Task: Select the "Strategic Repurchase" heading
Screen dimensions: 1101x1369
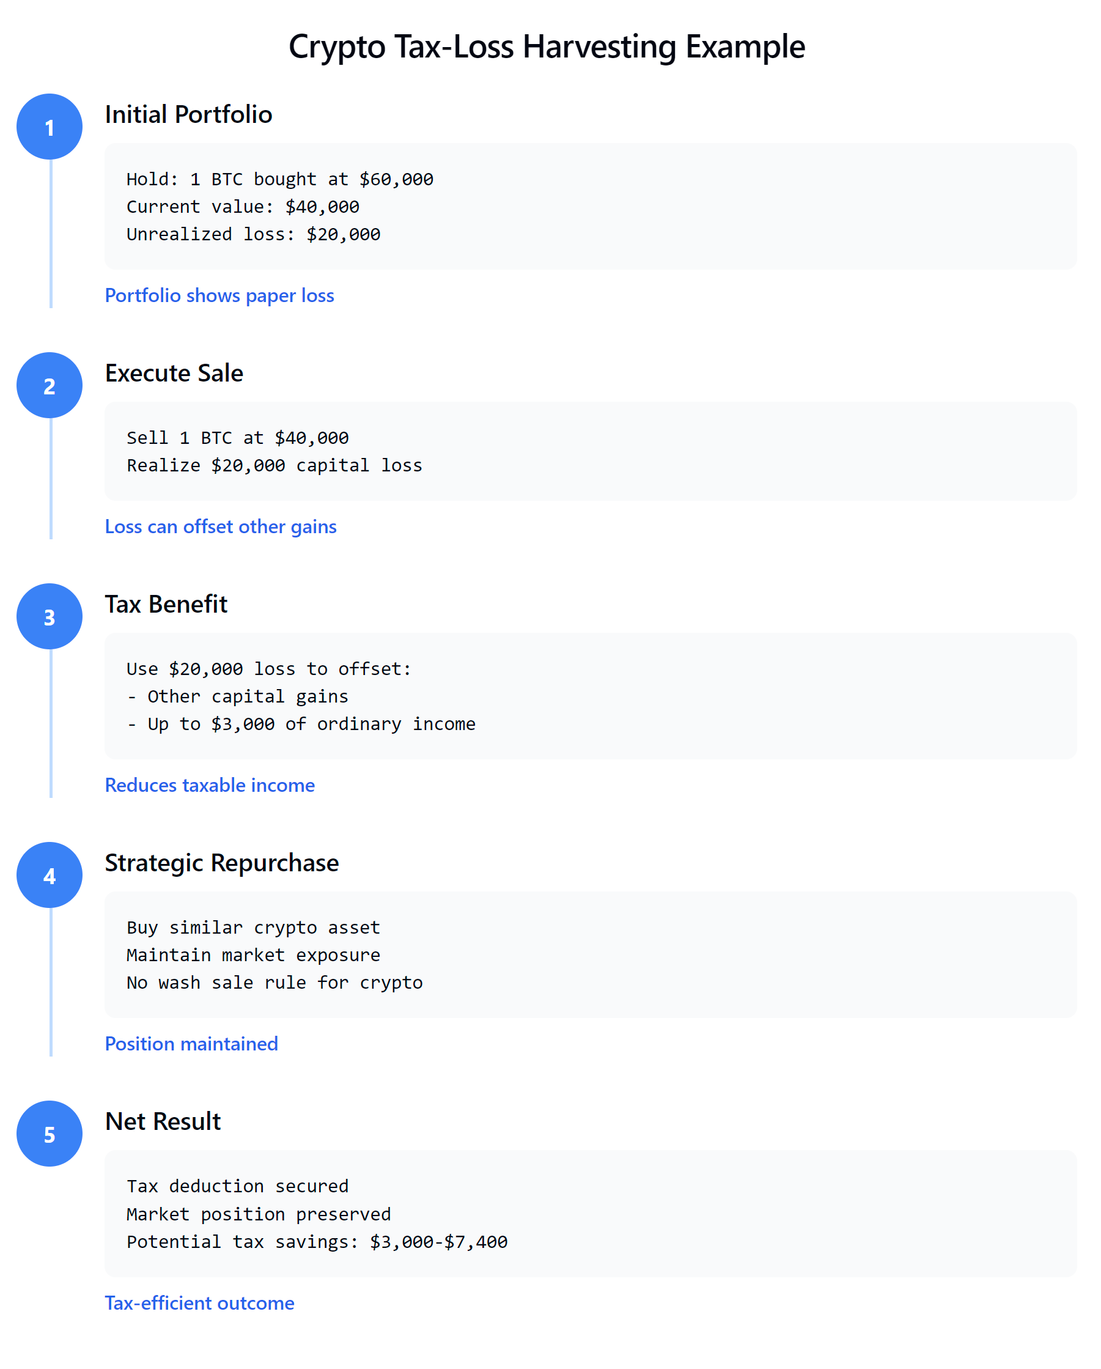Action: pyautogui.click(x=221, y=863)
